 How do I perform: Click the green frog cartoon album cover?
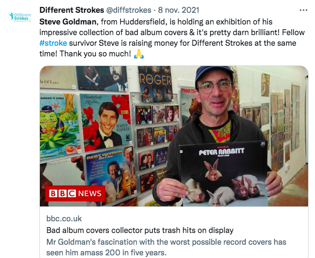pos(59,126)
